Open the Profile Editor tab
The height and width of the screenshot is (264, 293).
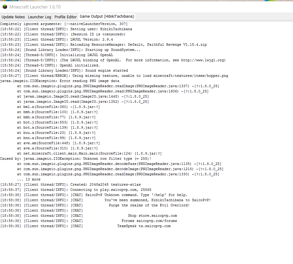pyautogui.click(x=65, y=17)
